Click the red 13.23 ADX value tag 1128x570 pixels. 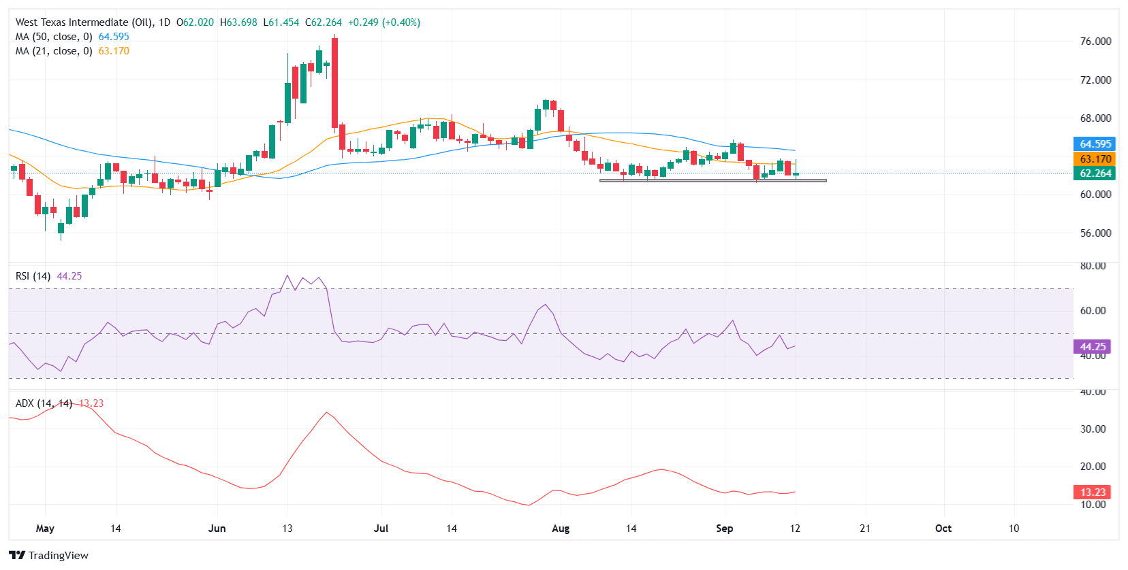tap(1092, 492)
